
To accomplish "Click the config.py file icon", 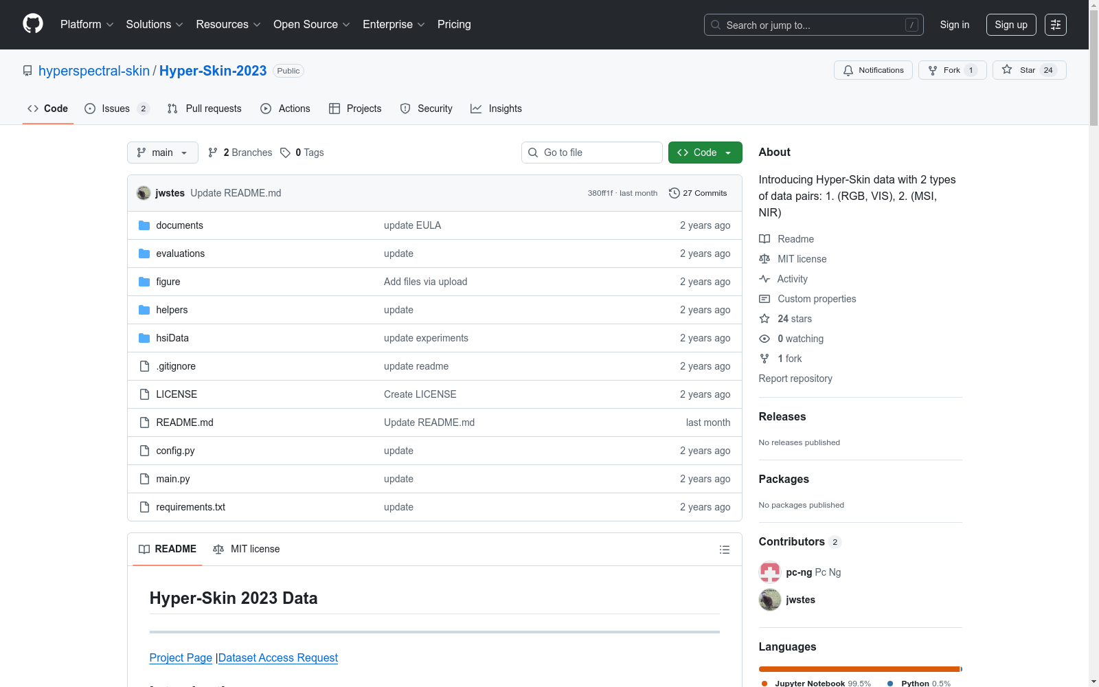I will pyautogui.click(x=144, y=451).
